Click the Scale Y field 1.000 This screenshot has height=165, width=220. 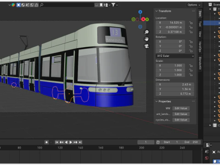(x=170, y=70)
